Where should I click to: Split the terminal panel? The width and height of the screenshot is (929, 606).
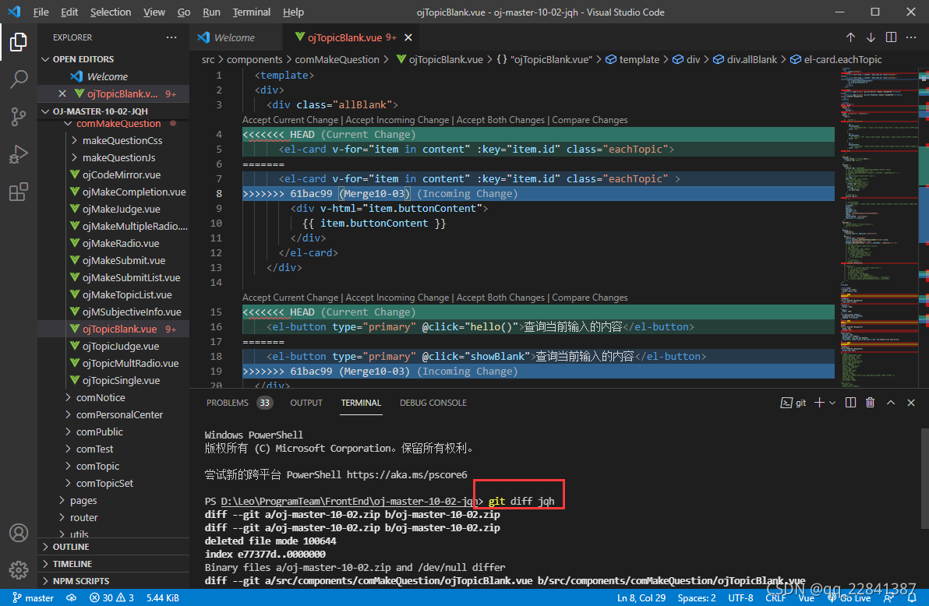[851, 403]
